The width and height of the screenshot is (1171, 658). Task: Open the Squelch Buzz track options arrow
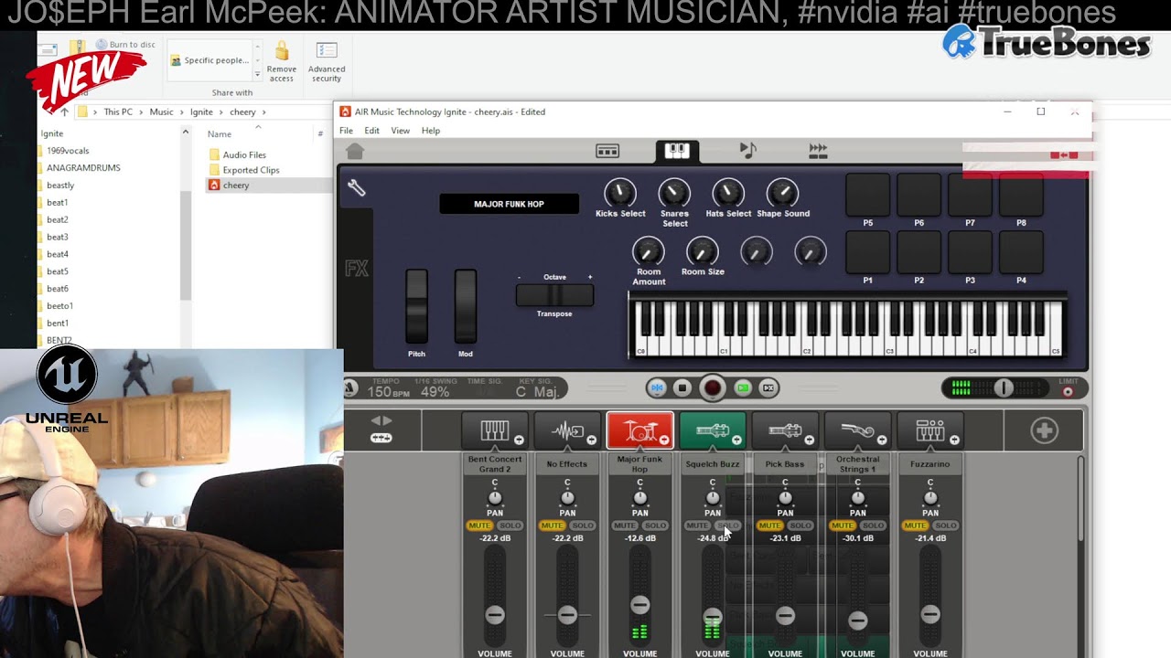coord(736,440)
